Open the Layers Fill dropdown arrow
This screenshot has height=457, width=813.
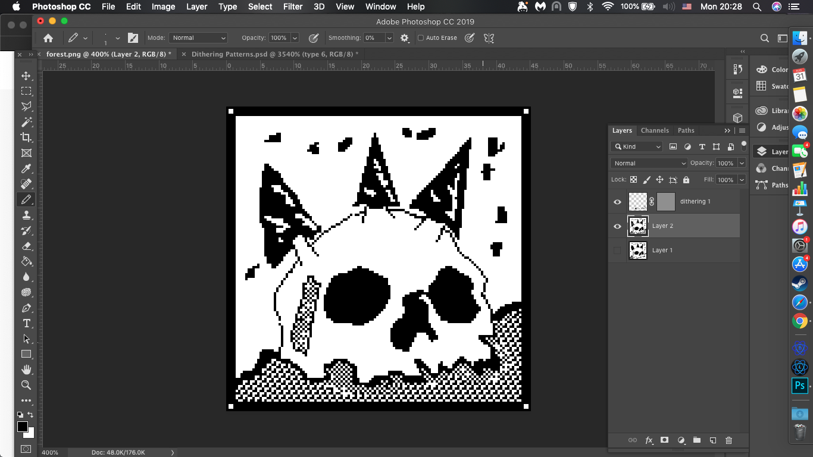(742, 180)
